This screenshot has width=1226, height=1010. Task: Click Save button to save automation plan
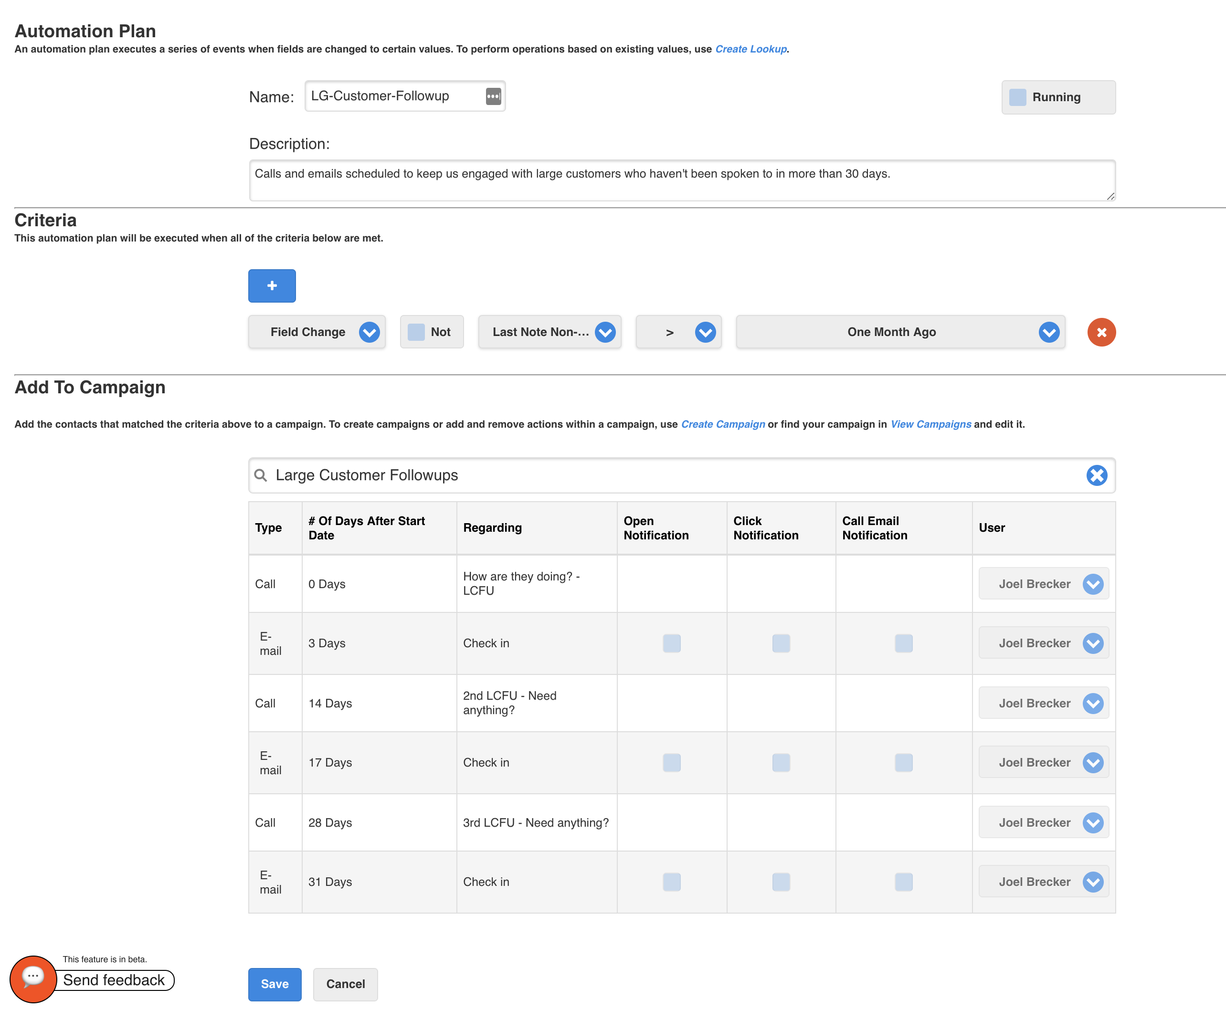[x=275, y=985]
